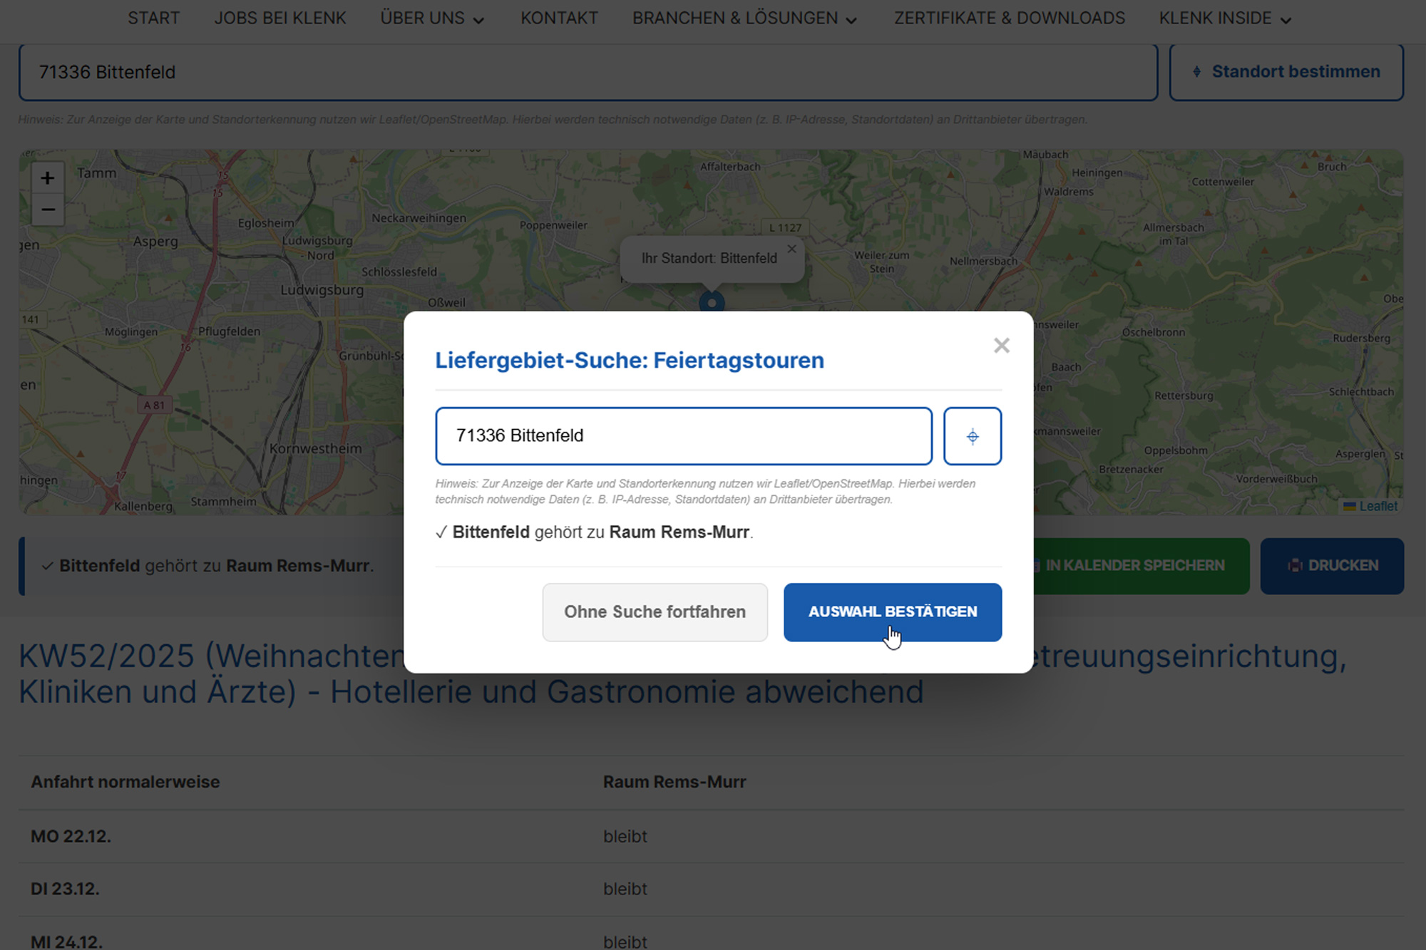Navigate to START in the menu bar
Image resolution: width=1426 pixels, height=950 pixels.
click(153, 18)
